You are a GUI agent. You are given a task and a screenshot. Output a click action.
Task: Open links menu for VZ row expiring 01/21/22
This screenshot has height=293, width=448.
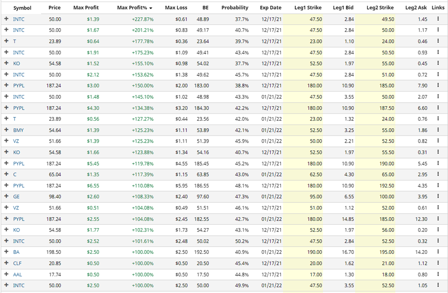click(438, 141)
